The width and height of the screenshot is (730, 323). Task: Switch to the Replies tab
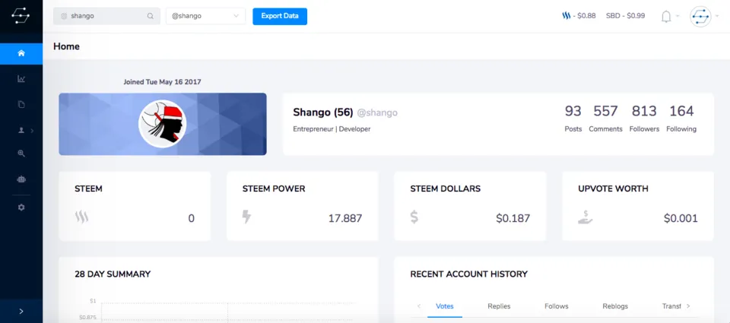tap(499, 306)
